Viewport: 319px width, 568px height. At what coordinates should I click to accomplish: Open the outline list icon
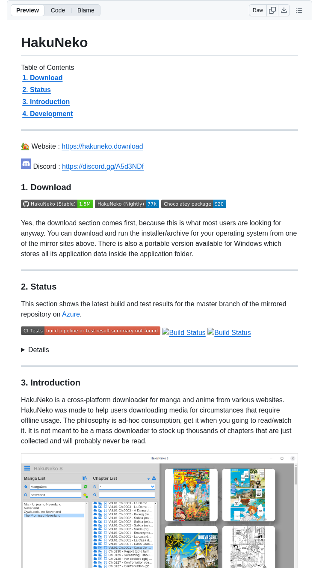coord(299,10)
